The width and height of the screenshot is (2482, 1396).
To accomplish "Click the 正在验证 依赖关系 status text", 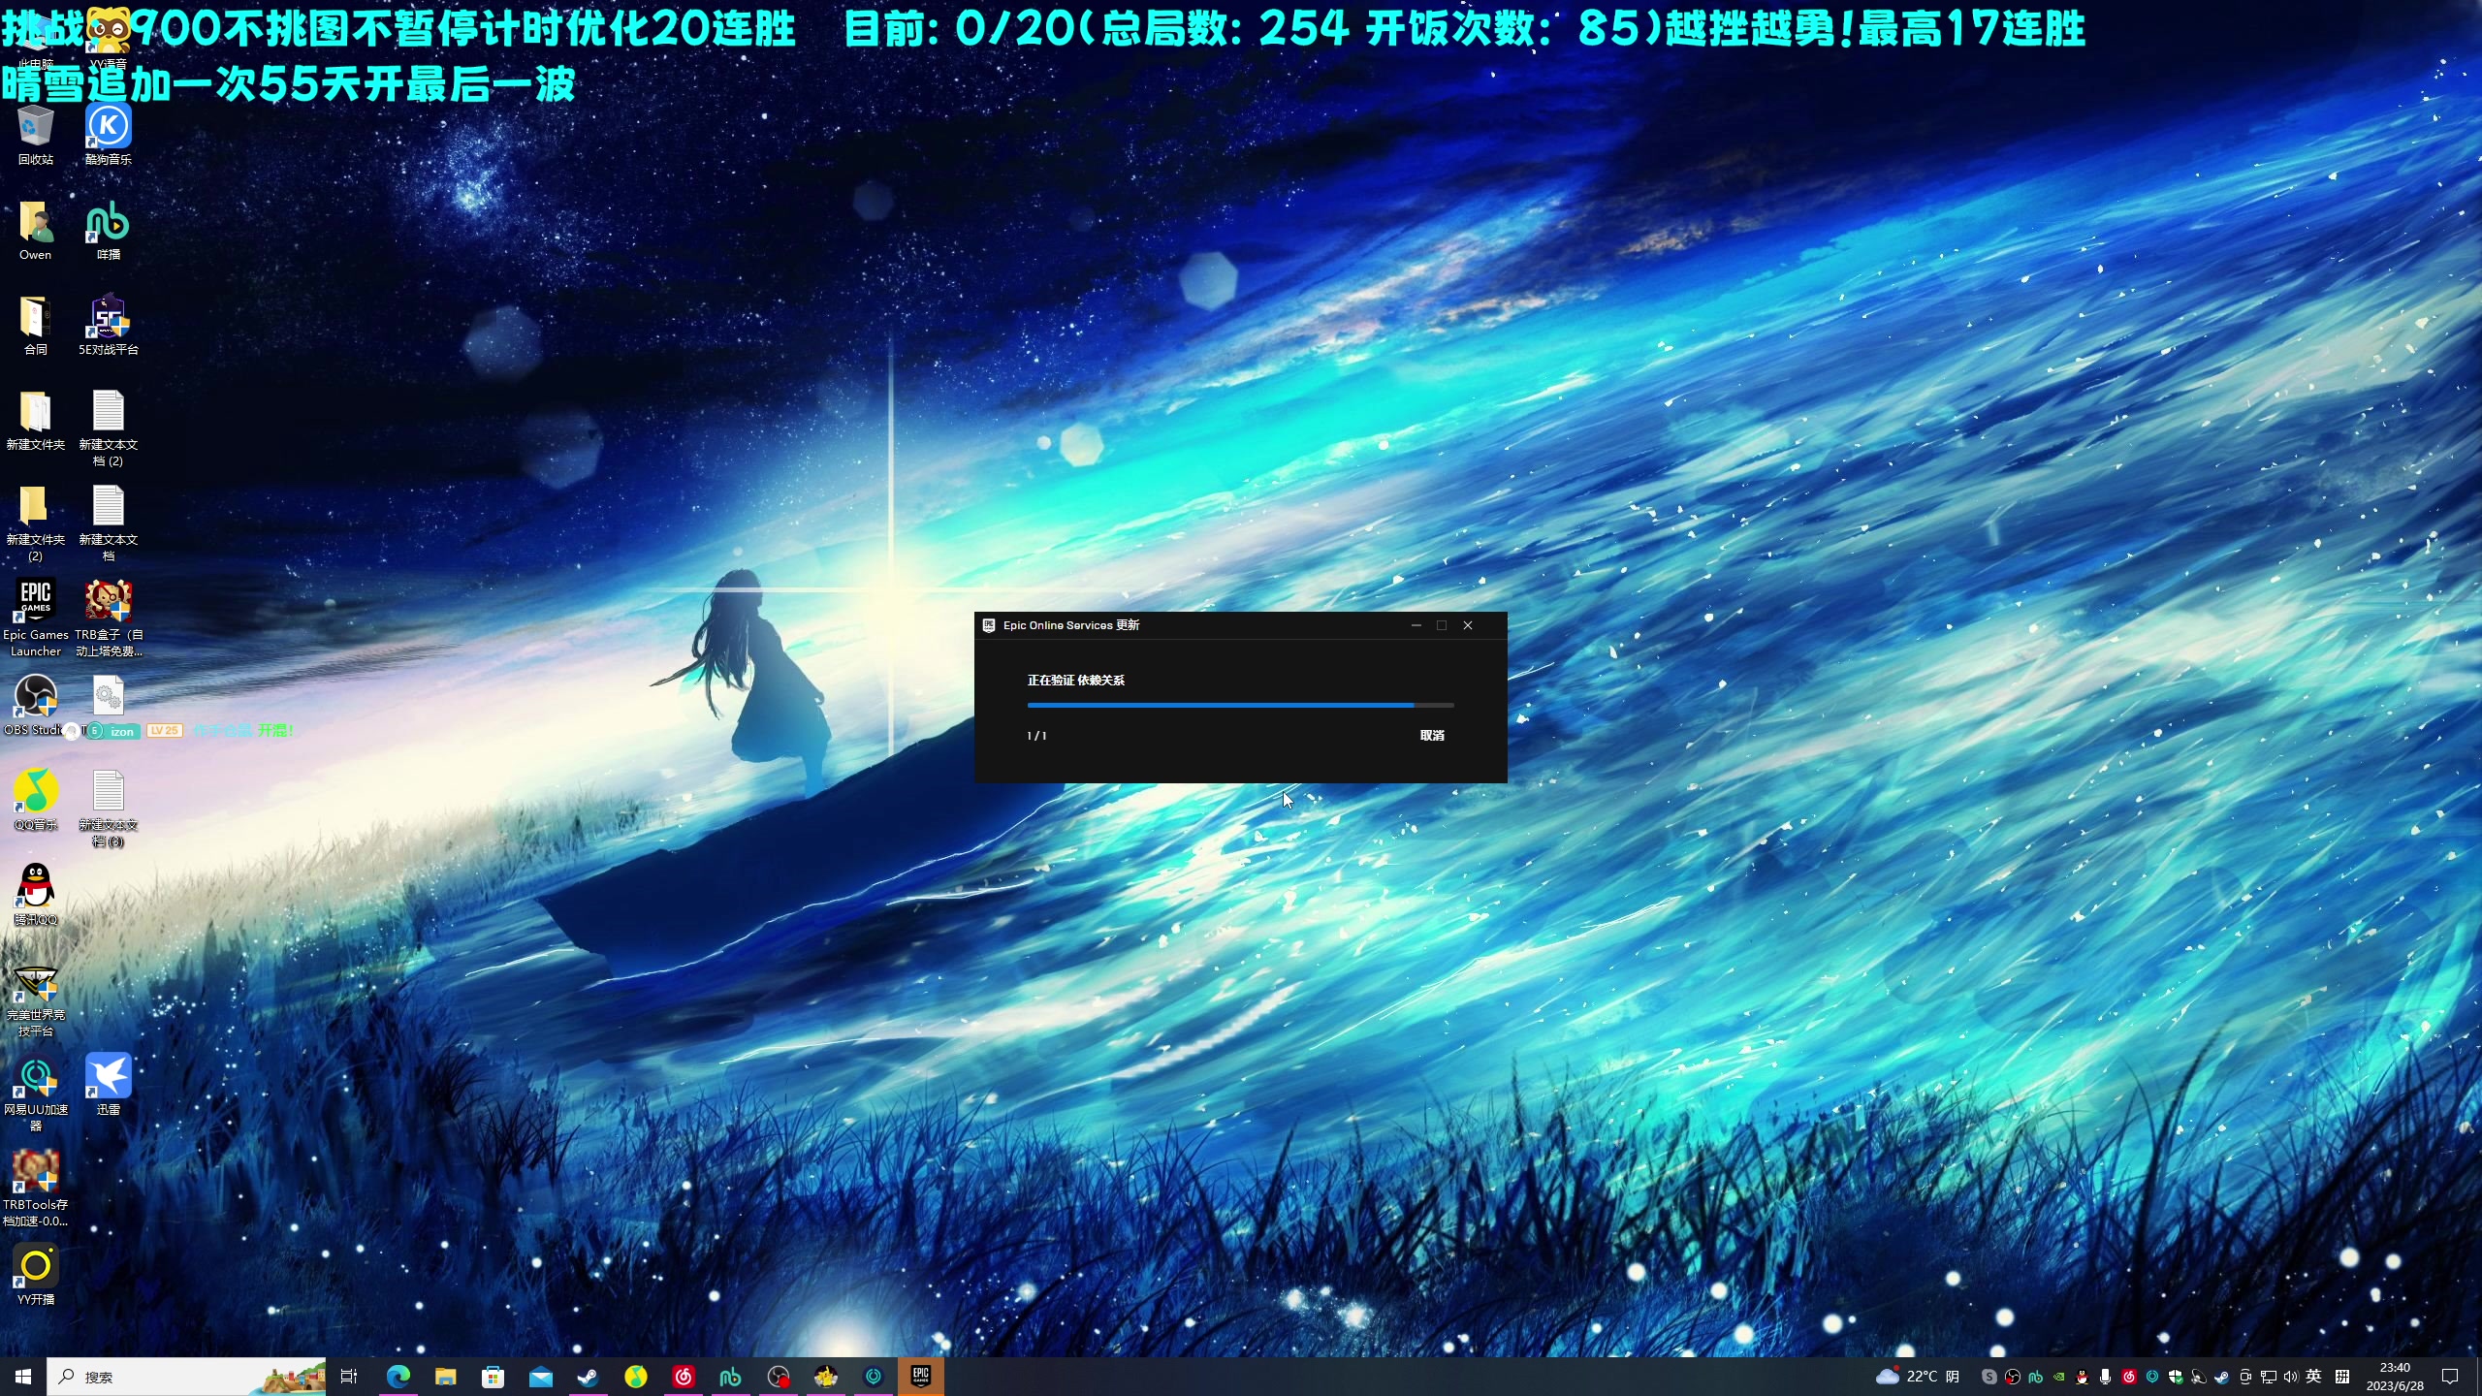I will (1076, 681).
